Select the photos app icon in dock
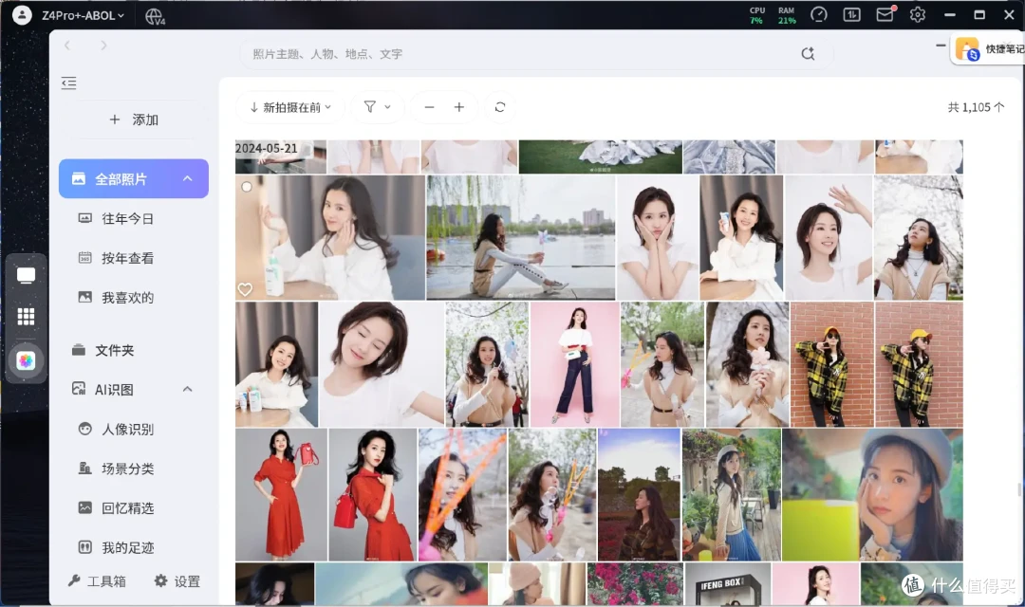The width and height of the screenshot is (1025, 607). [x=27, y=360]
